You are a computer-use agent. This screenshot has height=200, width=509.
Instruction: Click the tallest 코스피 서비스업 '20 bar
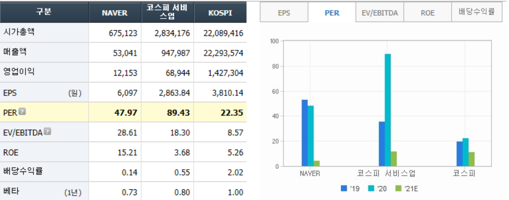pyautogui.click(x=388, y=110)
